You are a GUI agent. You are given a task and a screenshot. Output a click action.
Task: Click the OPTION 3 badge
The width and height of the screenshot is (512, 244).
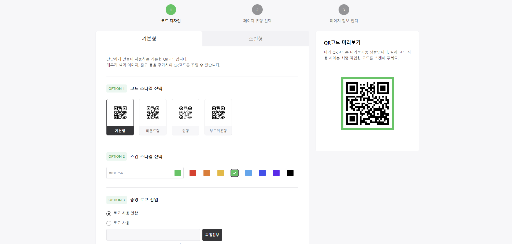[x=117, y=200]
